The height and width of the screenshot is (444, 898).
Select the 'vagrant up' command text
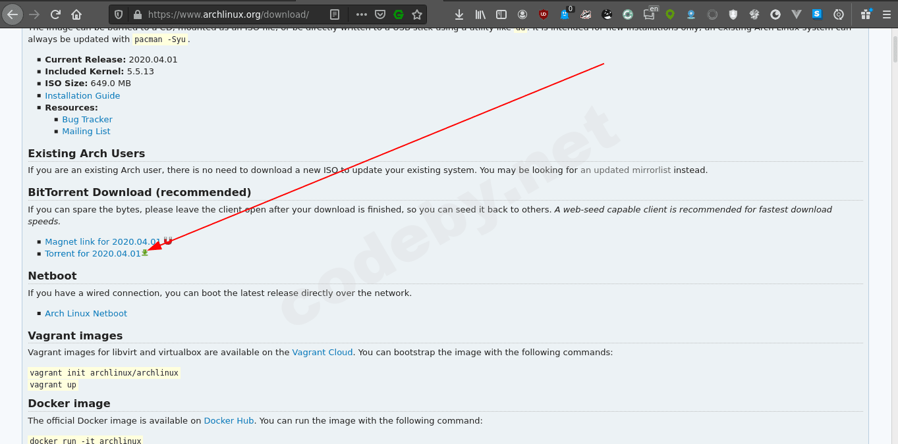pyautogui.click(x=53, y=385)
